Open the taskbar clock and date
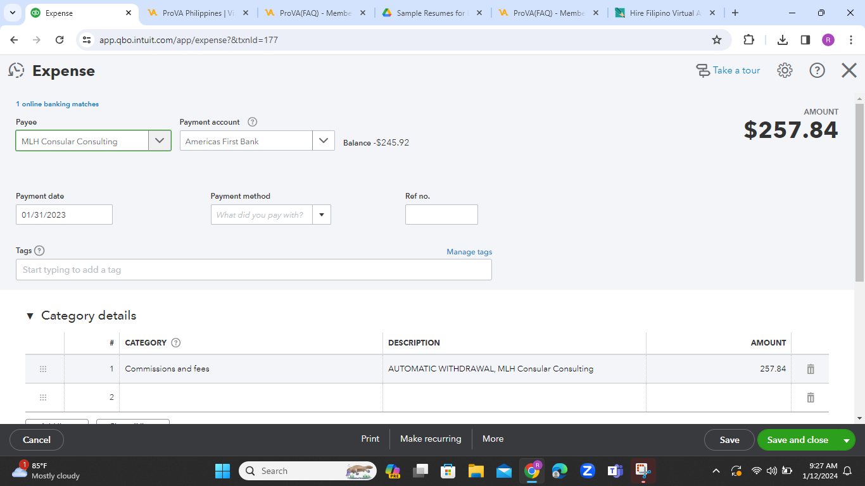This screenshot has width=865, height=486. (820, 471)
